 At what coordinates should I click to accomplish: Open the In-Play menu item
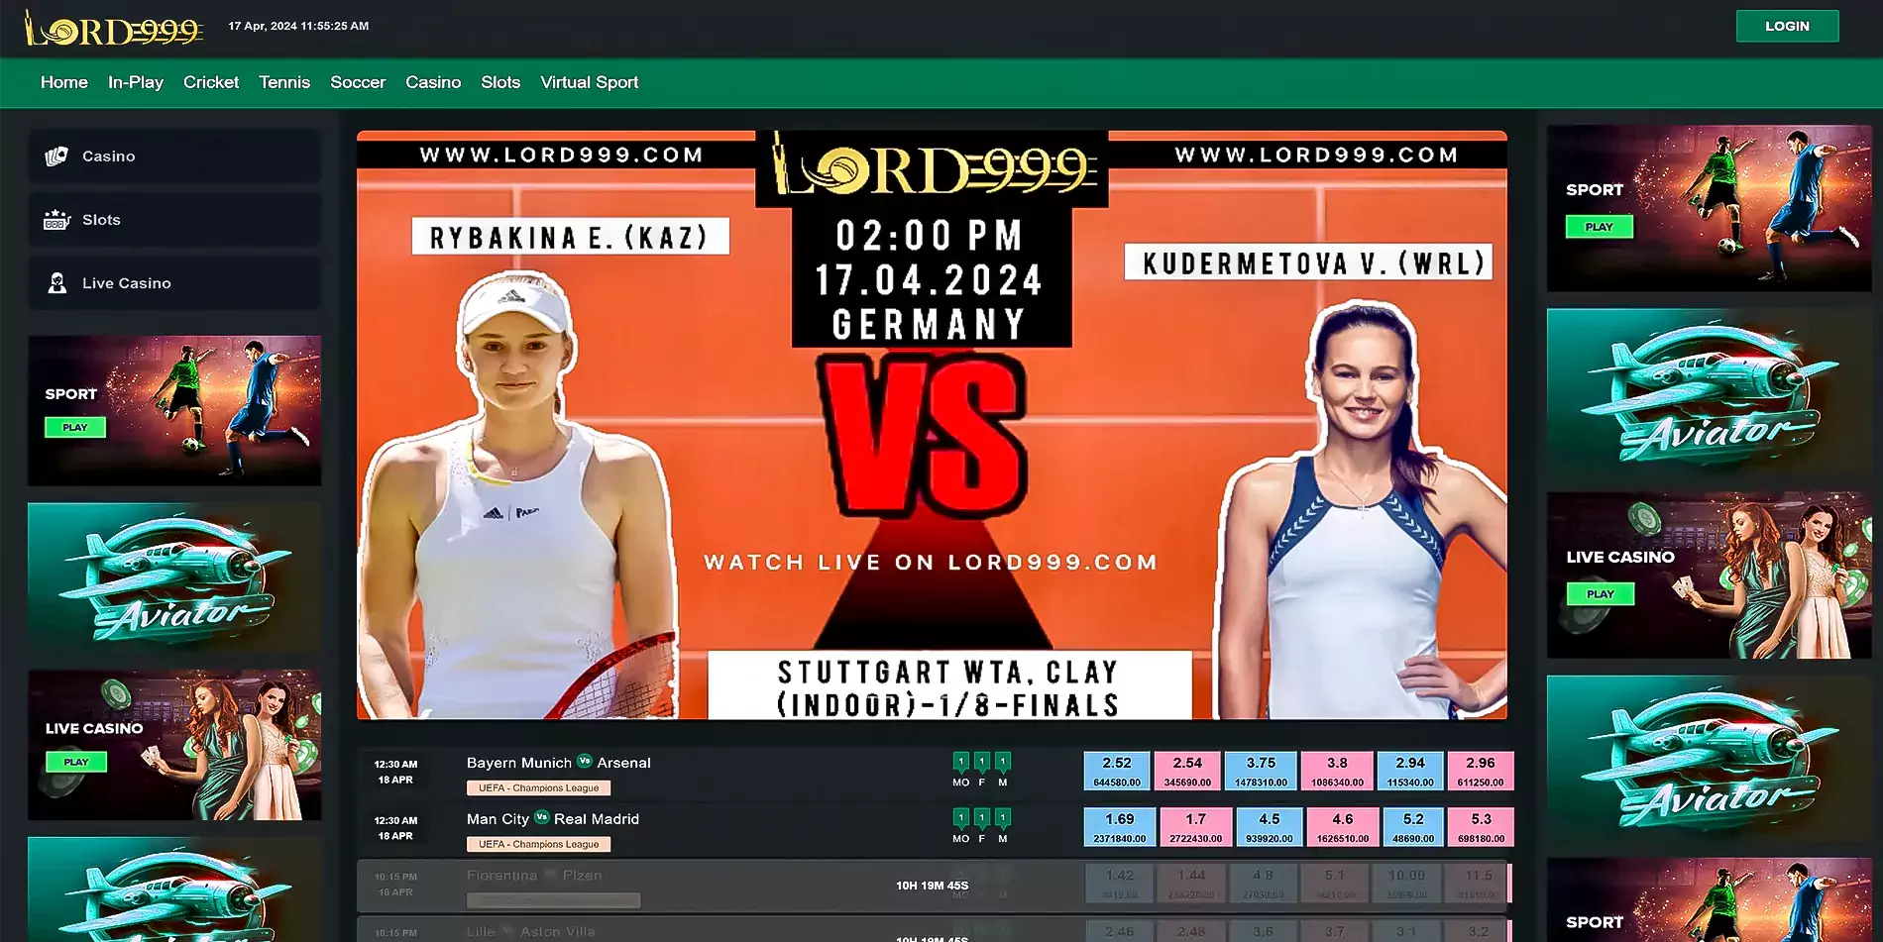point(135,82)
